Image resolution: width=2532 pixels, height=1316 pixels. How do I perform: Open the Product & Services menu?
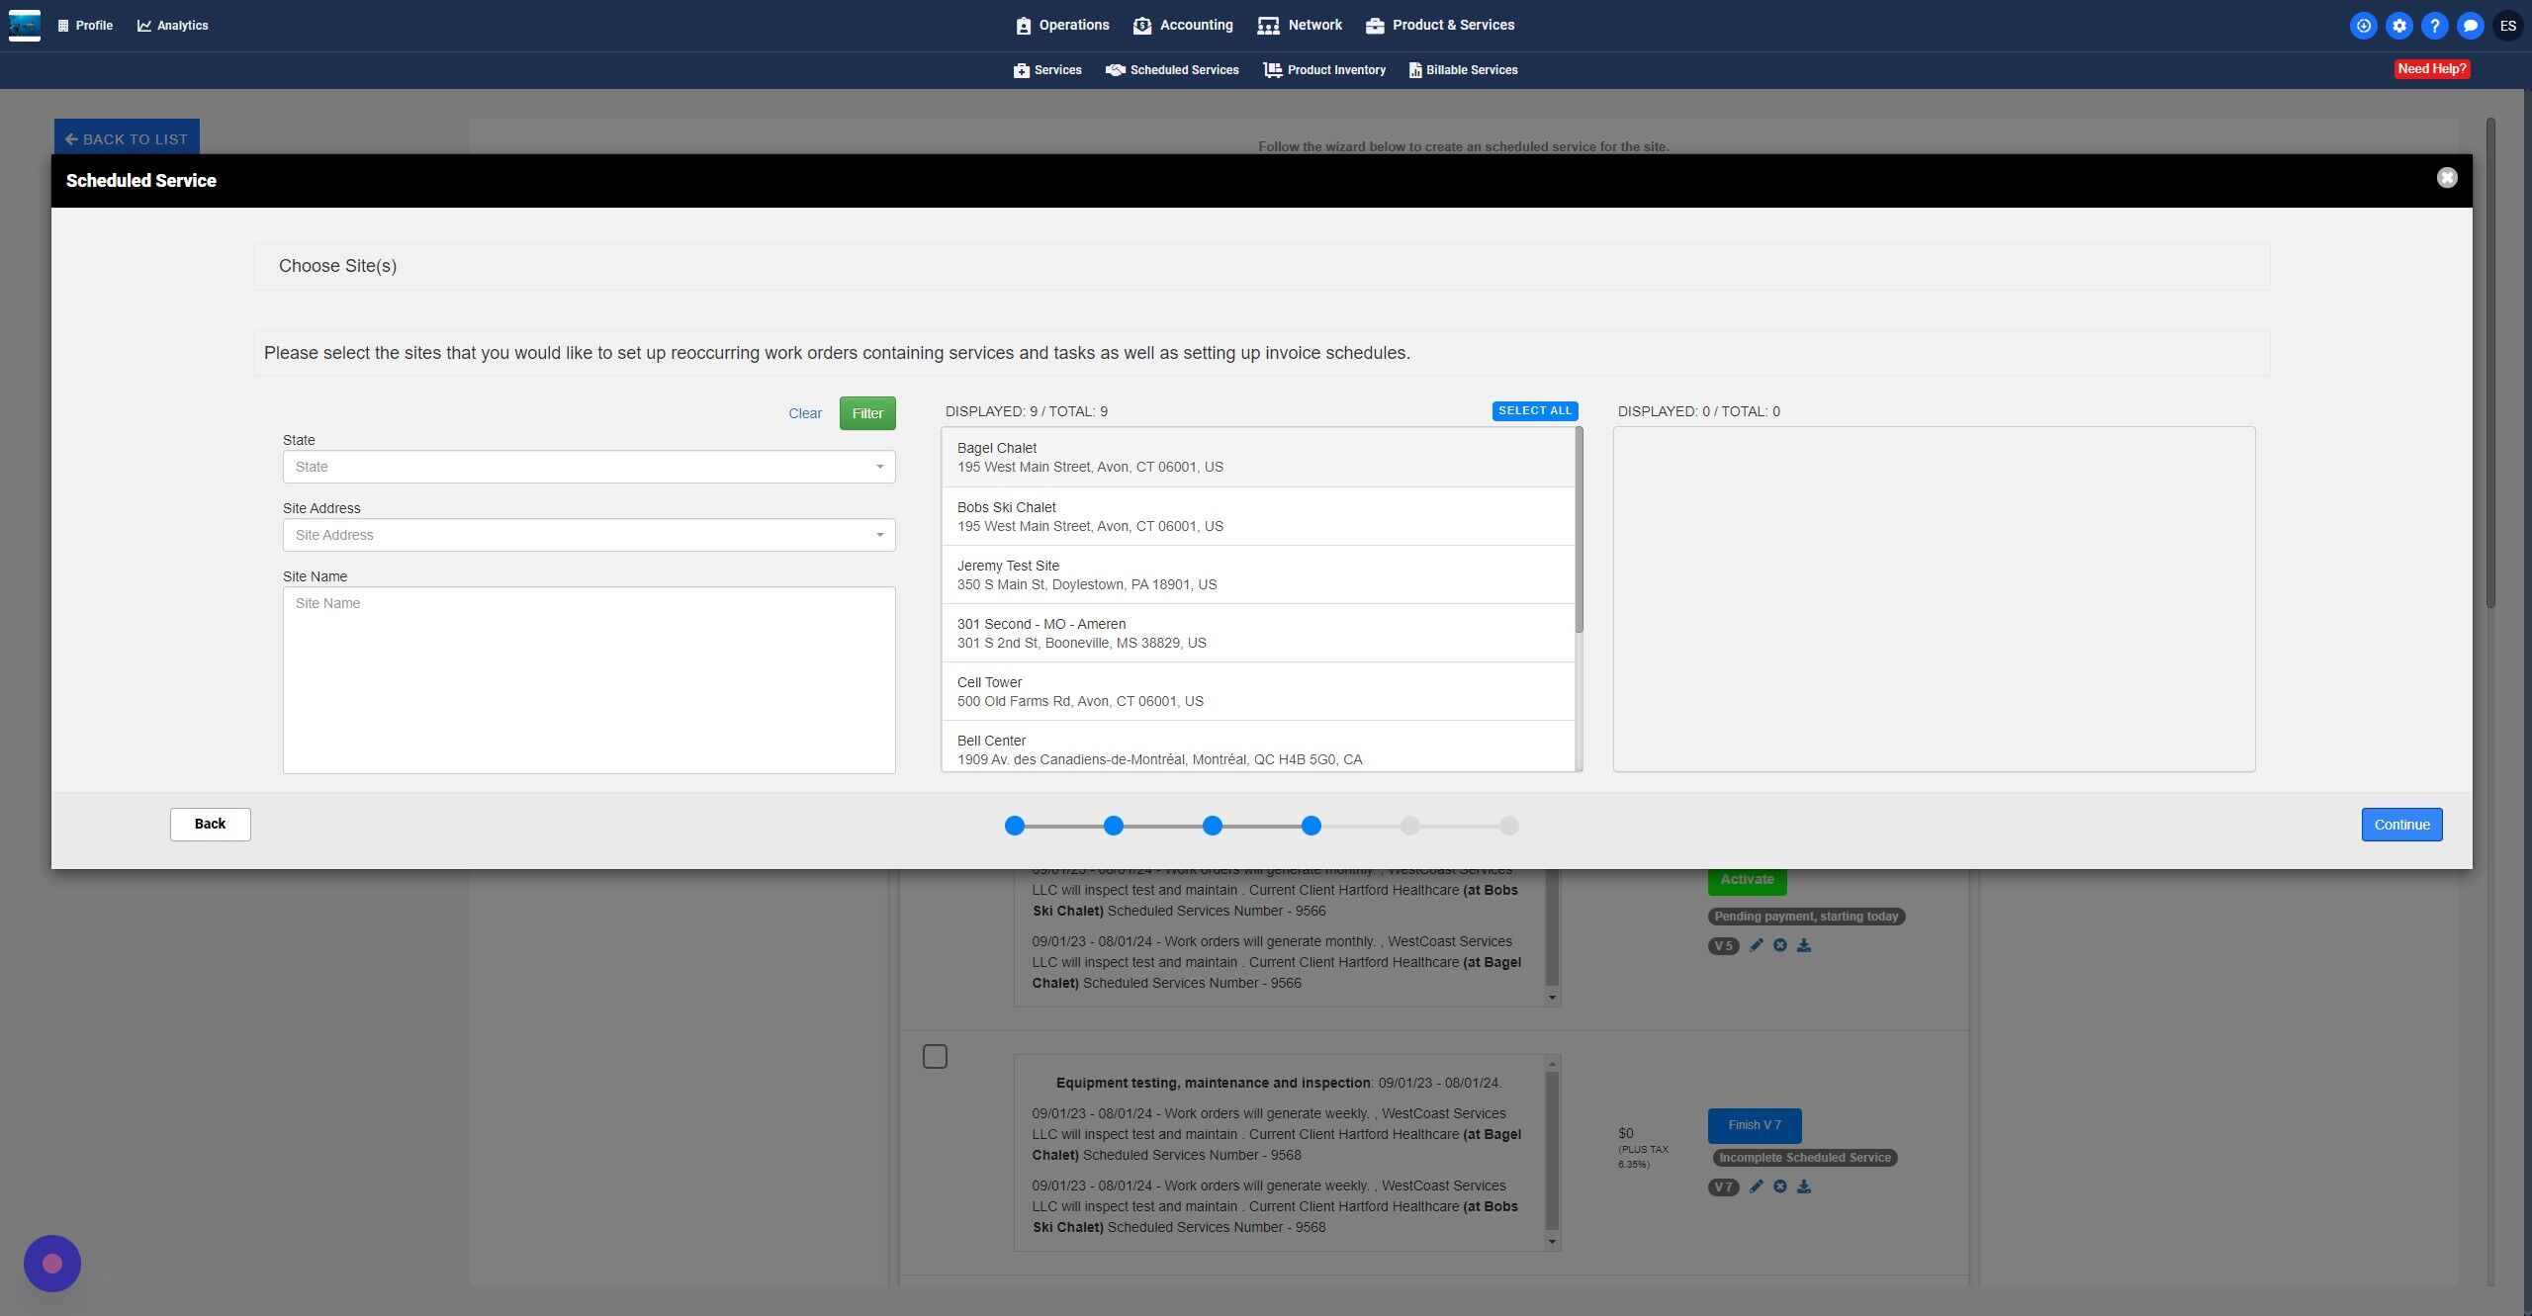click(x=1440, y=26)
